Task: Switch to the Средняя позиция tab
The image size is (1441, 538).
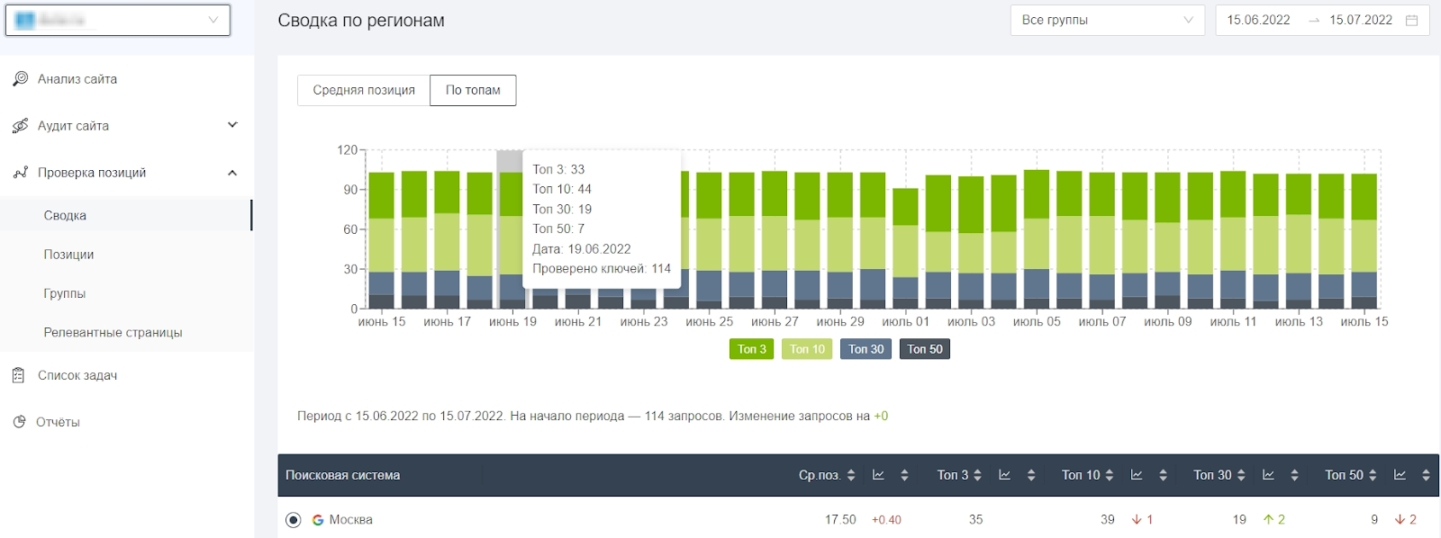Action: click(364, 90)
